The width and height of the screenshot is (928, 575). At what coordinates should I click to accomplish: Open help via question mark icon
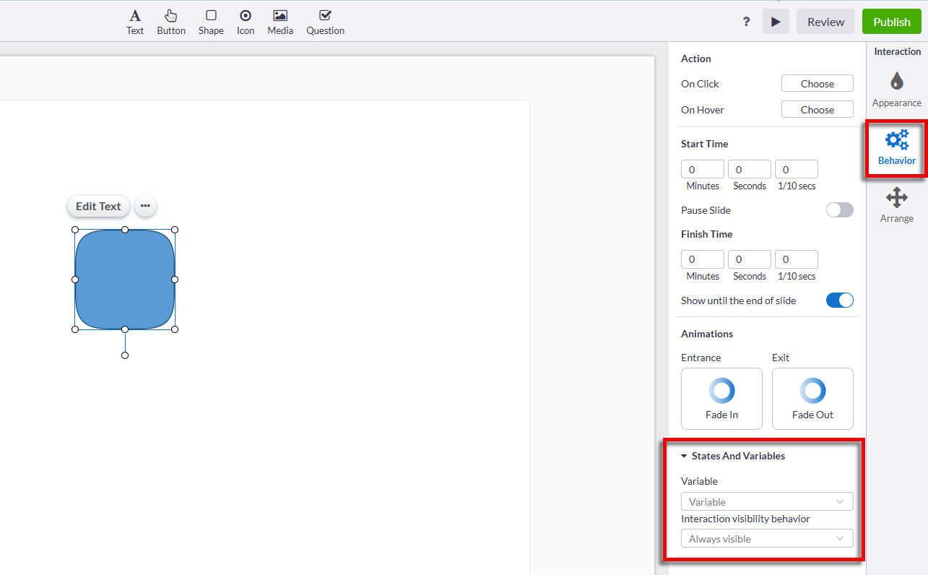pyautogui.click(x=746, y=22)
